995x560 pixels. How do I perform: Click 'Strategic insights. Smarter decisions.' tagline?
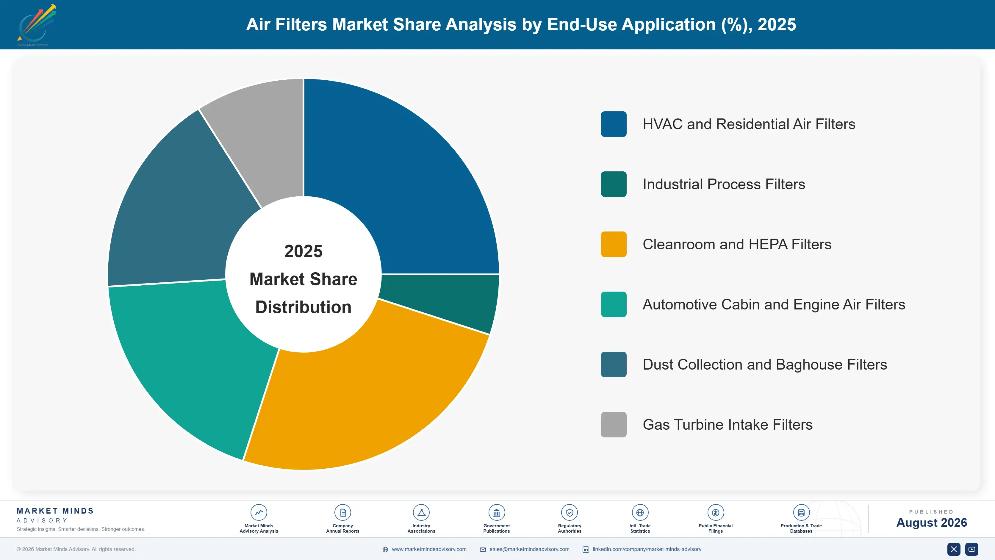tap(81, 529)
